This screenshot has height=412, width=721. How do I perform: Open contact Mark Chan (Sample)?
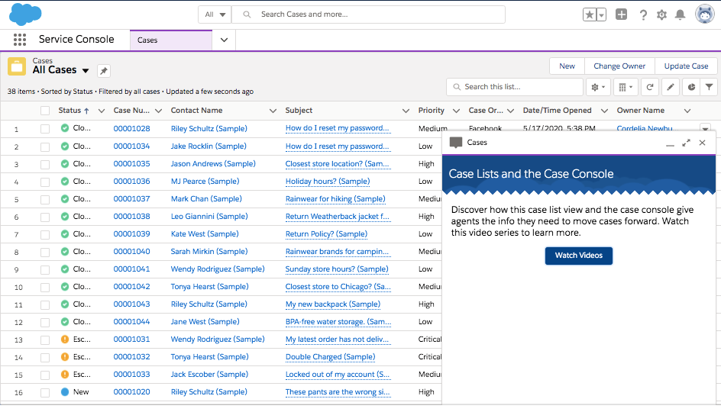point(206,199)
